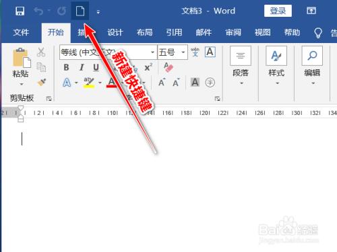
Task: Click the yellow text highlight color button
Action: point(89,83)
